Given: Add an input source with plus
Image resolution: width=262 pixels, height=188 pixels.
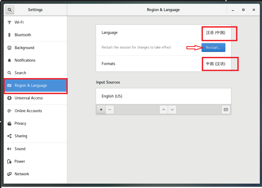Looking at the screenshot, I should (101, 109).
